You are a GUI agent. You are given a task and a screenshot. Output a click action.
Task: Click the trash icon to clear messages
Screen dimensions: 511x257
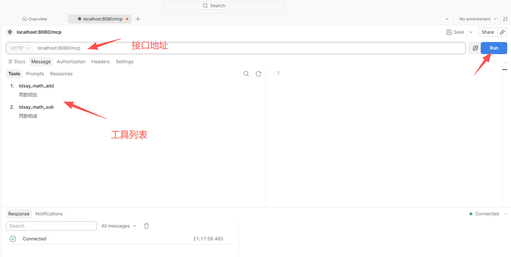pos(146,226)
